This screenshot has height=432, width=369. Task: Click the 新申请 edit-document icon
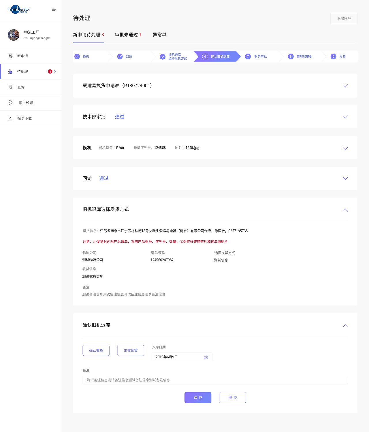click(x=10, y=56)
